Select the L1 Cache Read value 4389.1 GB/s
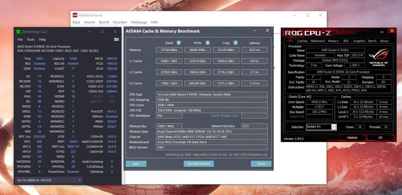This screenshot has height=195, width=402. 169,61
